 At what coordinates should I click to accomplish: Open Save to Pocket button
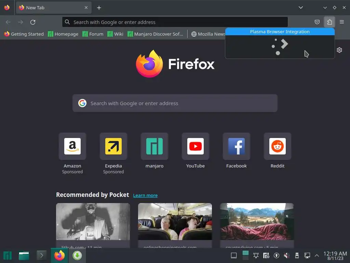pos(317,22)
